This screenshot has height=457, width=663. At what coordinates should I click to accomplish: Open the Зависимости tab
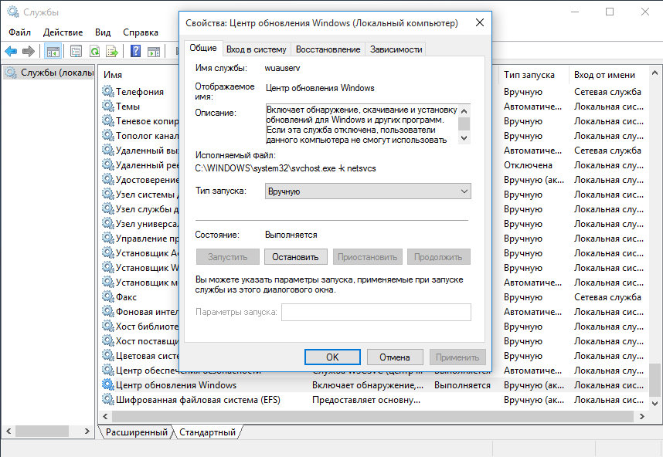[x=396, y=49]
